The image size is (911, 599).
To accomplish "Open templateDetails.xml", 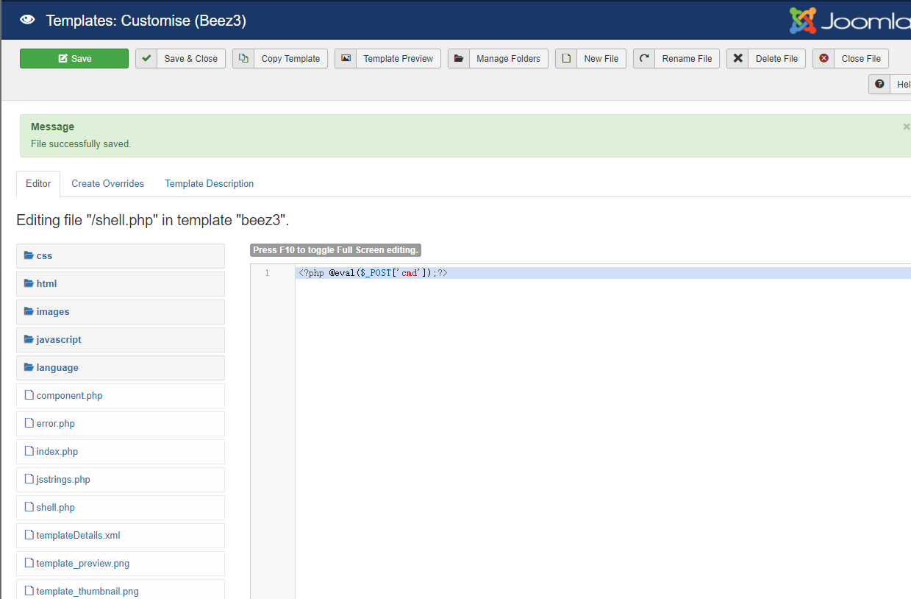I will (x=121, y=535).
